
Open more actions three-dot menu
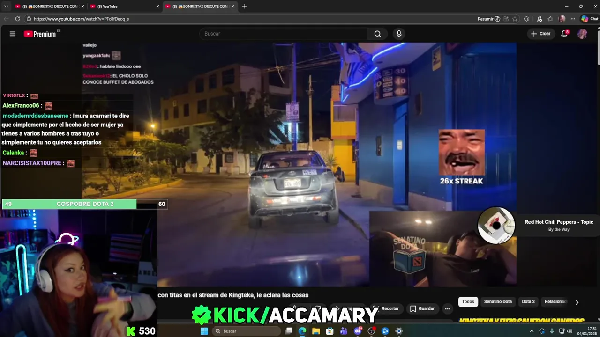(448, 308)
